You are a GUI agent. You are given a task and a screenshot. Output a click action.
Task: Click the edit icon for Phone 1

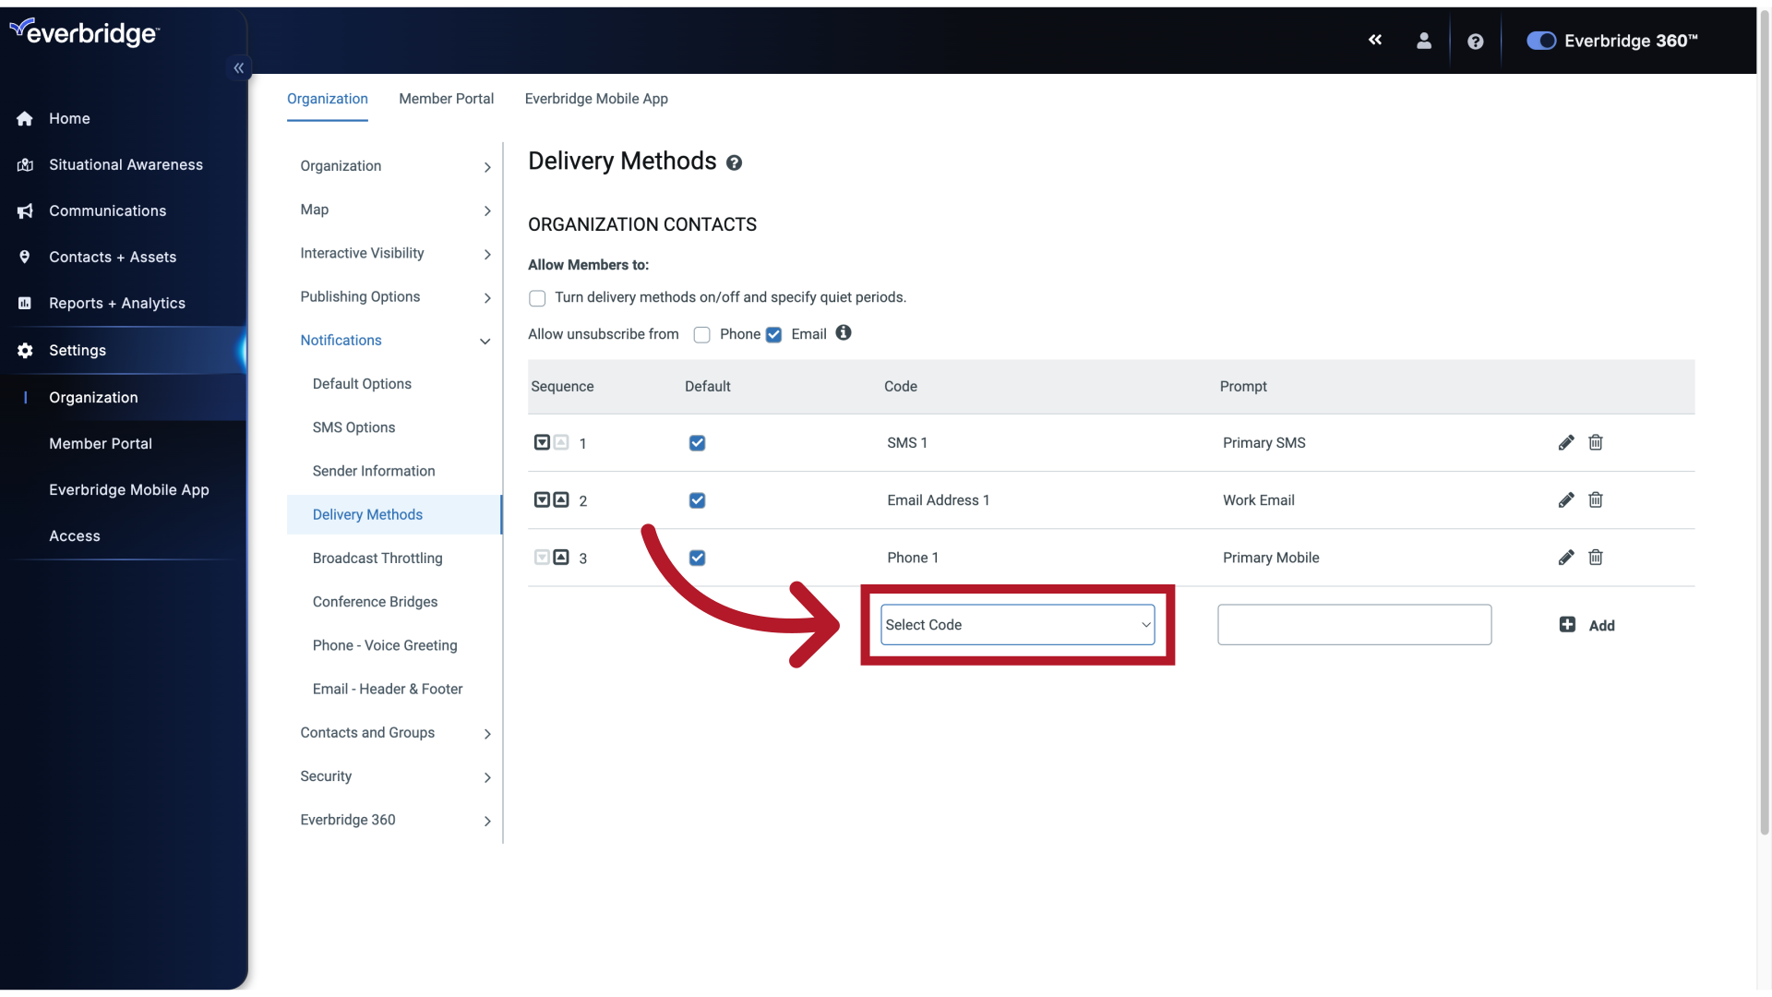coord(1566,558)
